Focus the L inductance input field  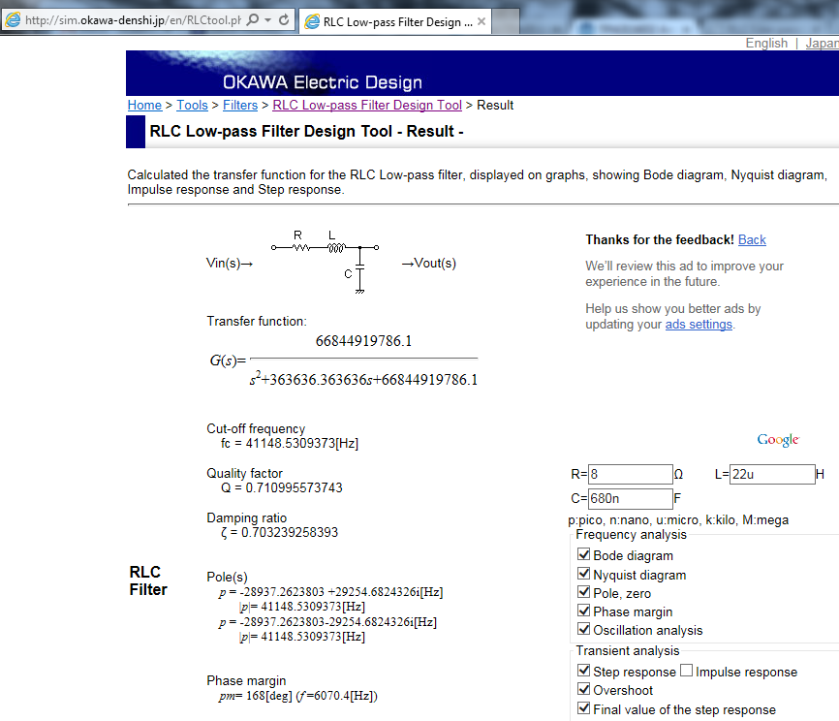pyautogui.click(x=772, y=474)
